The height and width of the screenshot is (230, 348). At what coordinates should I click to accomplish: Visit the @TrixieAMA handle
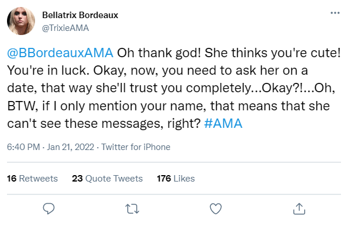[65, 28]
